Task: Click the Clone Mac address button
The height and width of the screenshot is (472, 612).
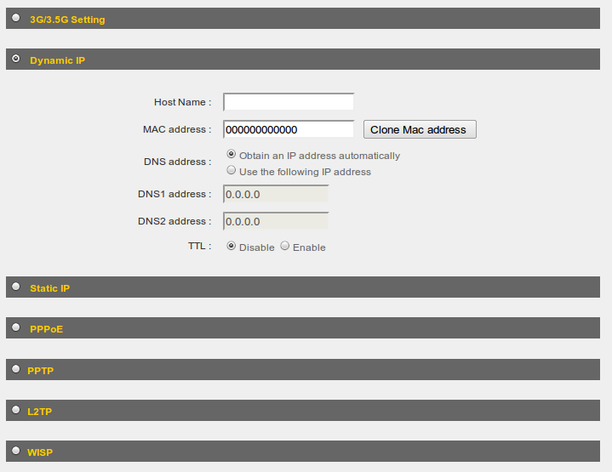Action: pos(420,129)
